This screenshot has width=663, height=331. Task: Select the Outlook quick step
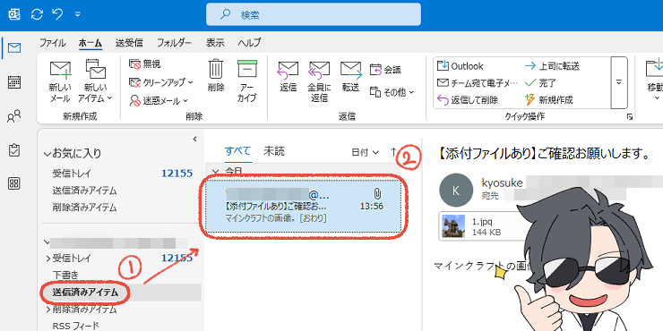point(460,66)
